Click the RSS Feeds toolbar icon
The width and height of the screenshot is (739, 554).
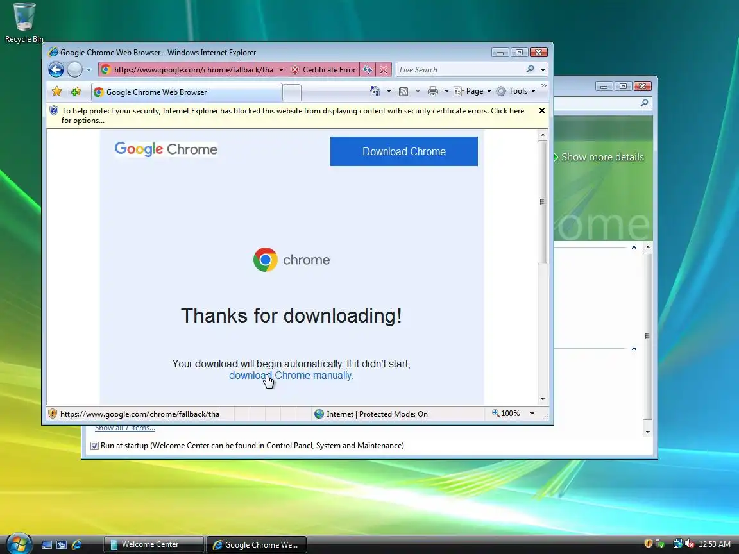tap(403, 92)
